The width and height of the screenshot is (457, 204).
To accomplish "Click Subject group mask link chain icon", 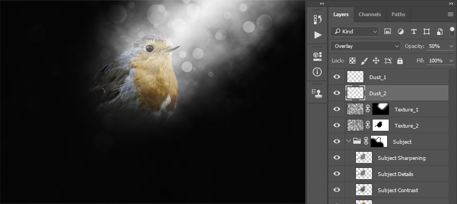I will pyautogui.click(x=366, y=141).
